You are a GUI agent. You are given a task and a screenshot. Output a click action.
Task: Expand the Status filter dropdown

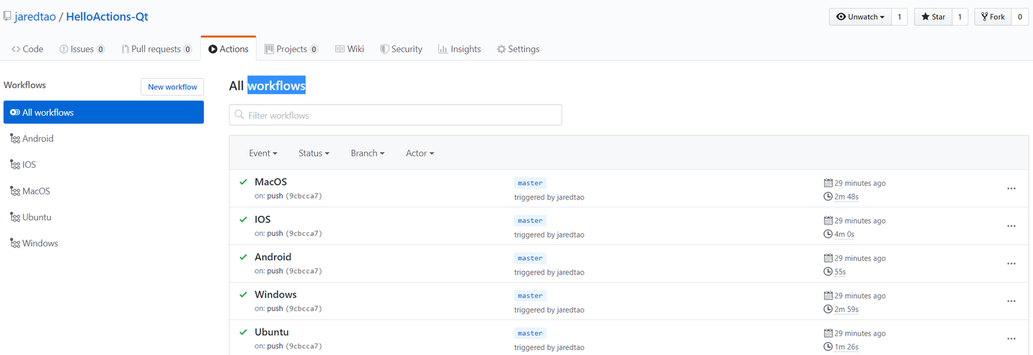[x=313, y=153]
